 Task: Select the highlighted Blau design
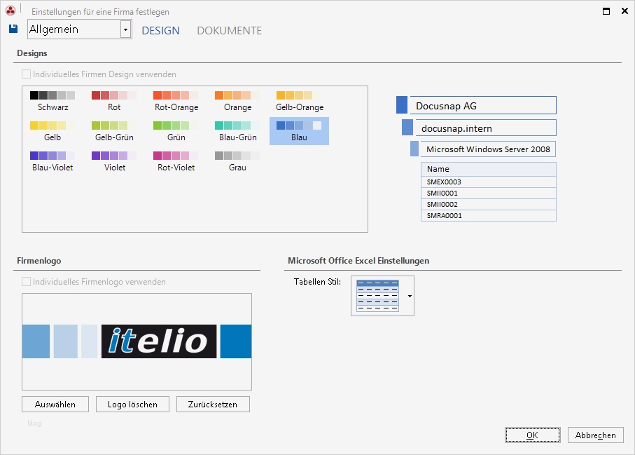point(299,131)
